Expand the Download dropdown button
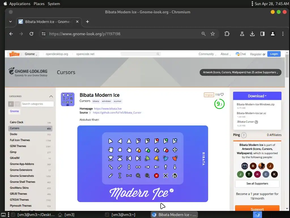Viewport: 290px width, 218px height. 257,96
